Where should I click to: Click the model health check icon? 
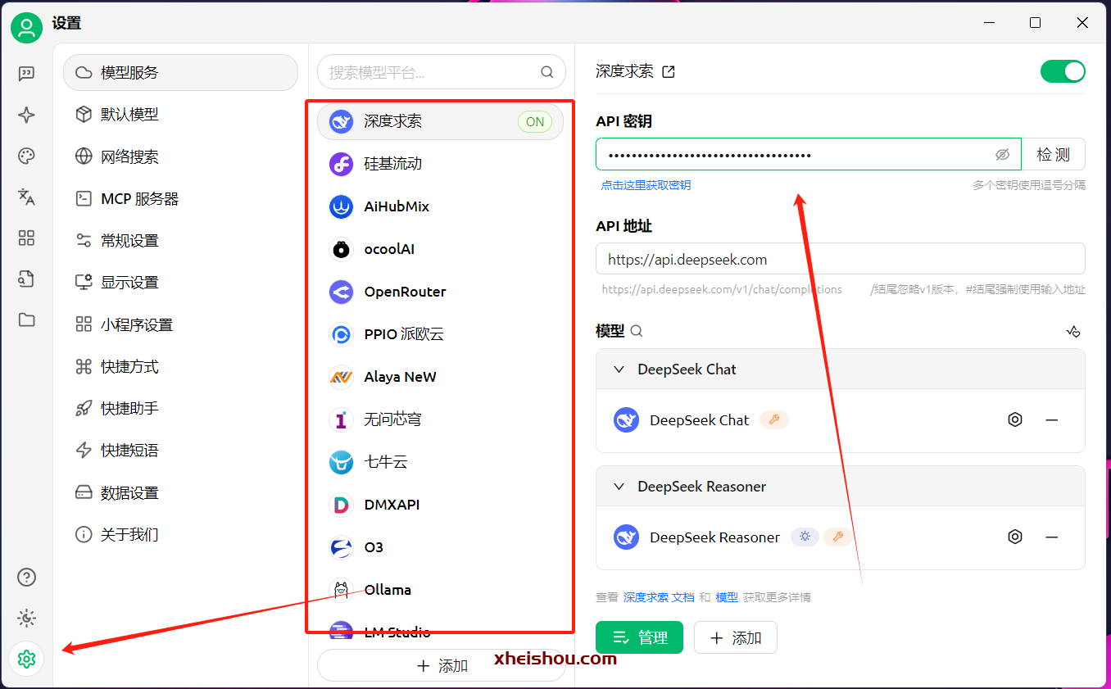1073,331
